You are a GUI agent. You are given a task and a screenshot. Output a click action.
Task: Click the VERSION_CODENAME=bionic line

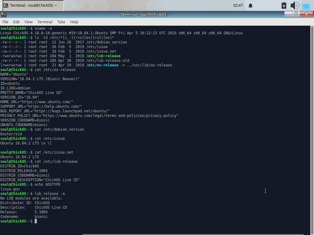pyautogui.click(x=25, y=120)
